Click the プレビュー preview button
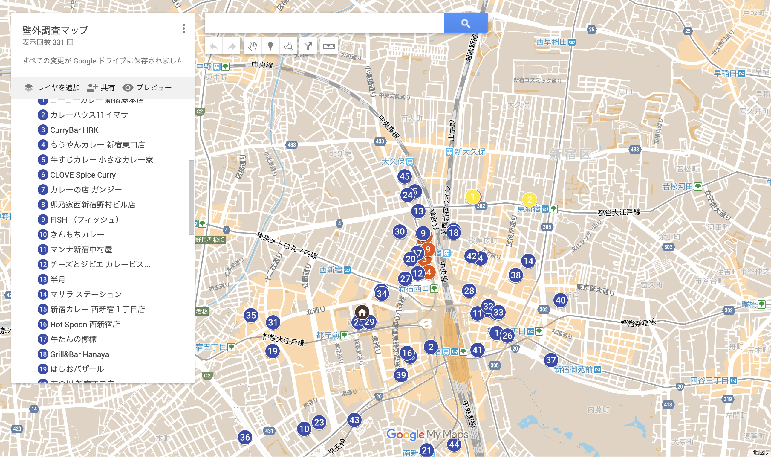 coord(147,88)
